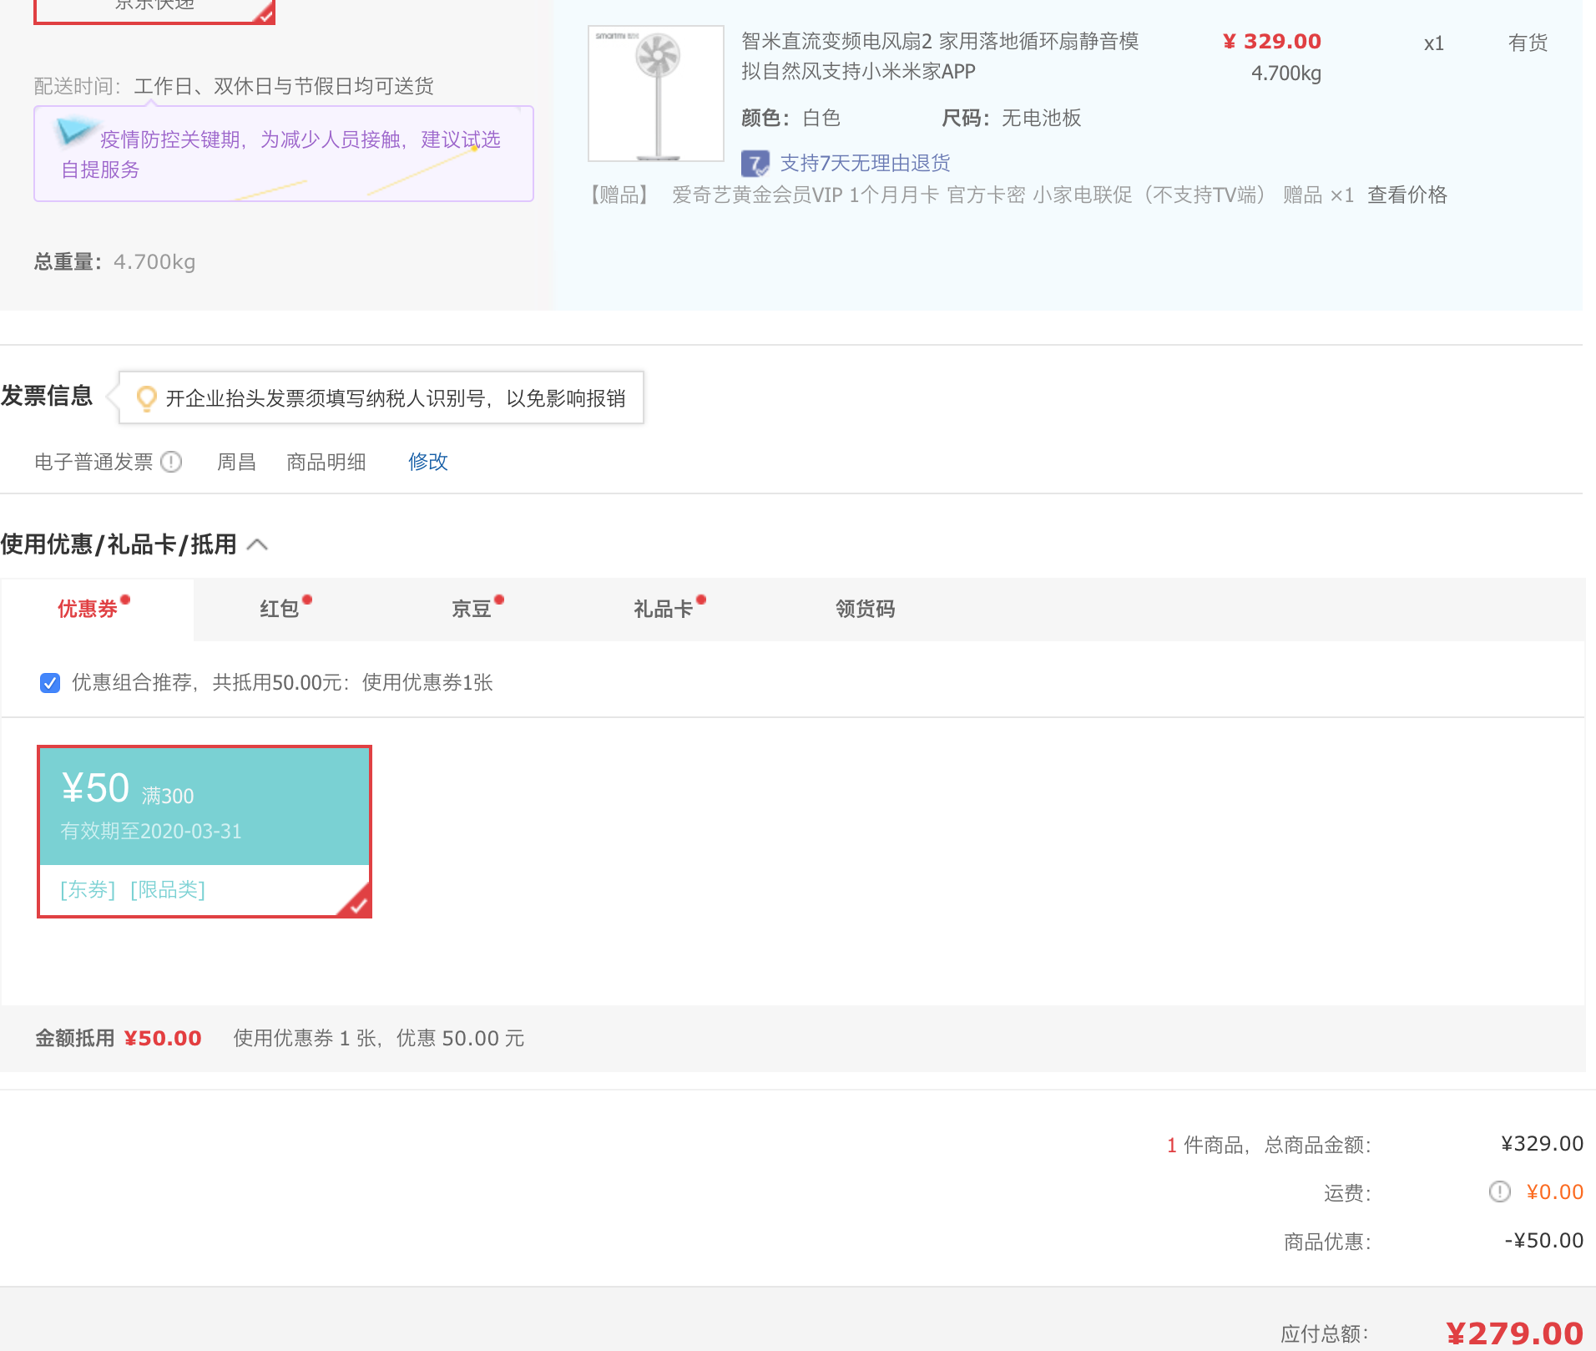The height and width of the screenshot is (1351, 1596).
Task: Click the shipping fee info icon
Action: [x=1500, y=1192]
